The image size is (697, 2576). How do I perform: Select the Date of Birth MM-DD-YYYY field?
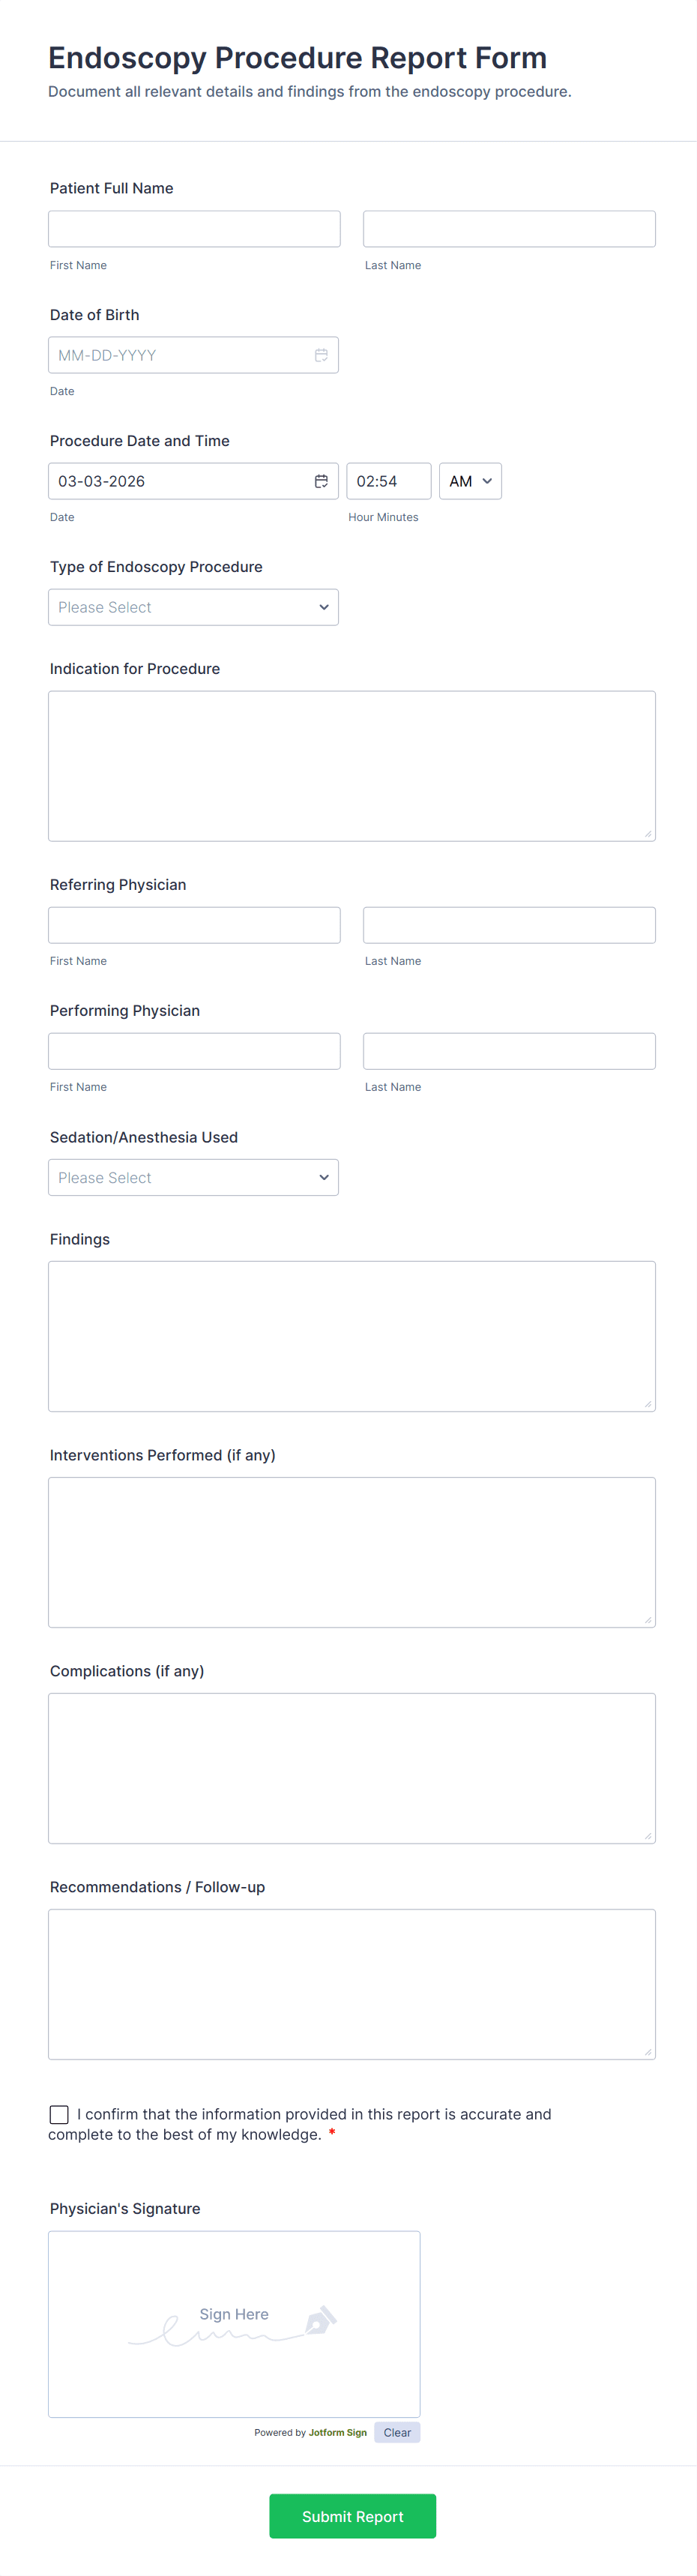tap(193, 355)
